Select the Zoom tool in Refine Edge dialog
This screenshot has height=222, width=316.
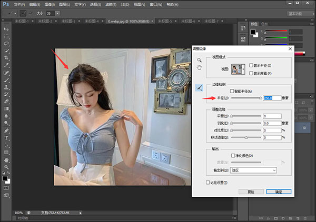199,60
